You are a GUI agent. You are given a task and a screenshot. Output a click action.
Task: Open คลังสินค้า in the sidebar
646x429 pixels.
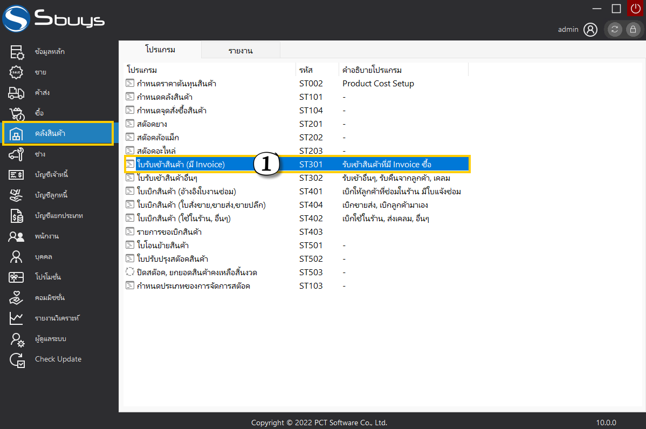tap(58, 133)
